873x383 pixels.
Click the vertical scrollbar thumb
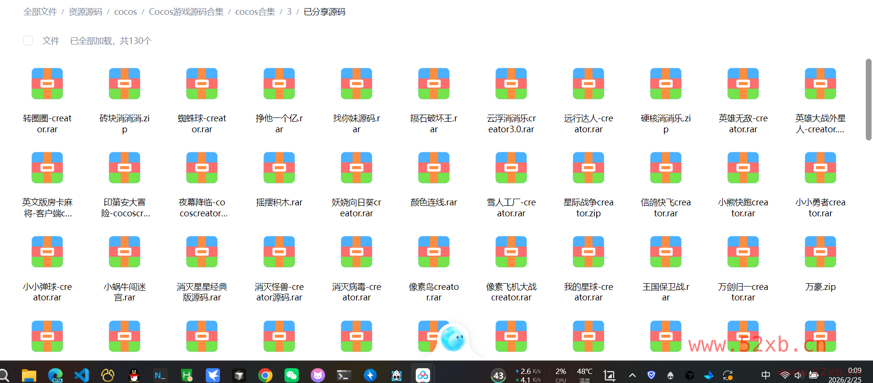(869, 99)
